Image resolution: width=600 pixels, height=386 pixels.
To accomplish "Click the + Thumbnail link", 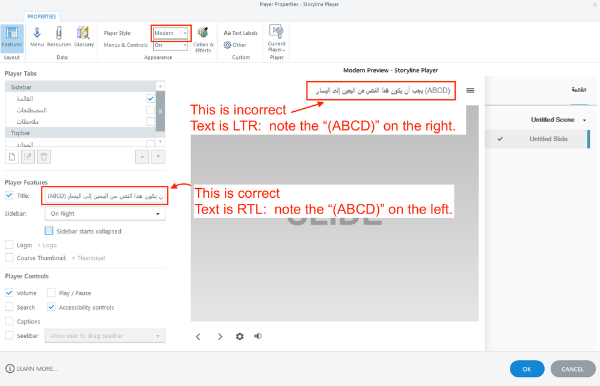I will [x=88, y=258].
